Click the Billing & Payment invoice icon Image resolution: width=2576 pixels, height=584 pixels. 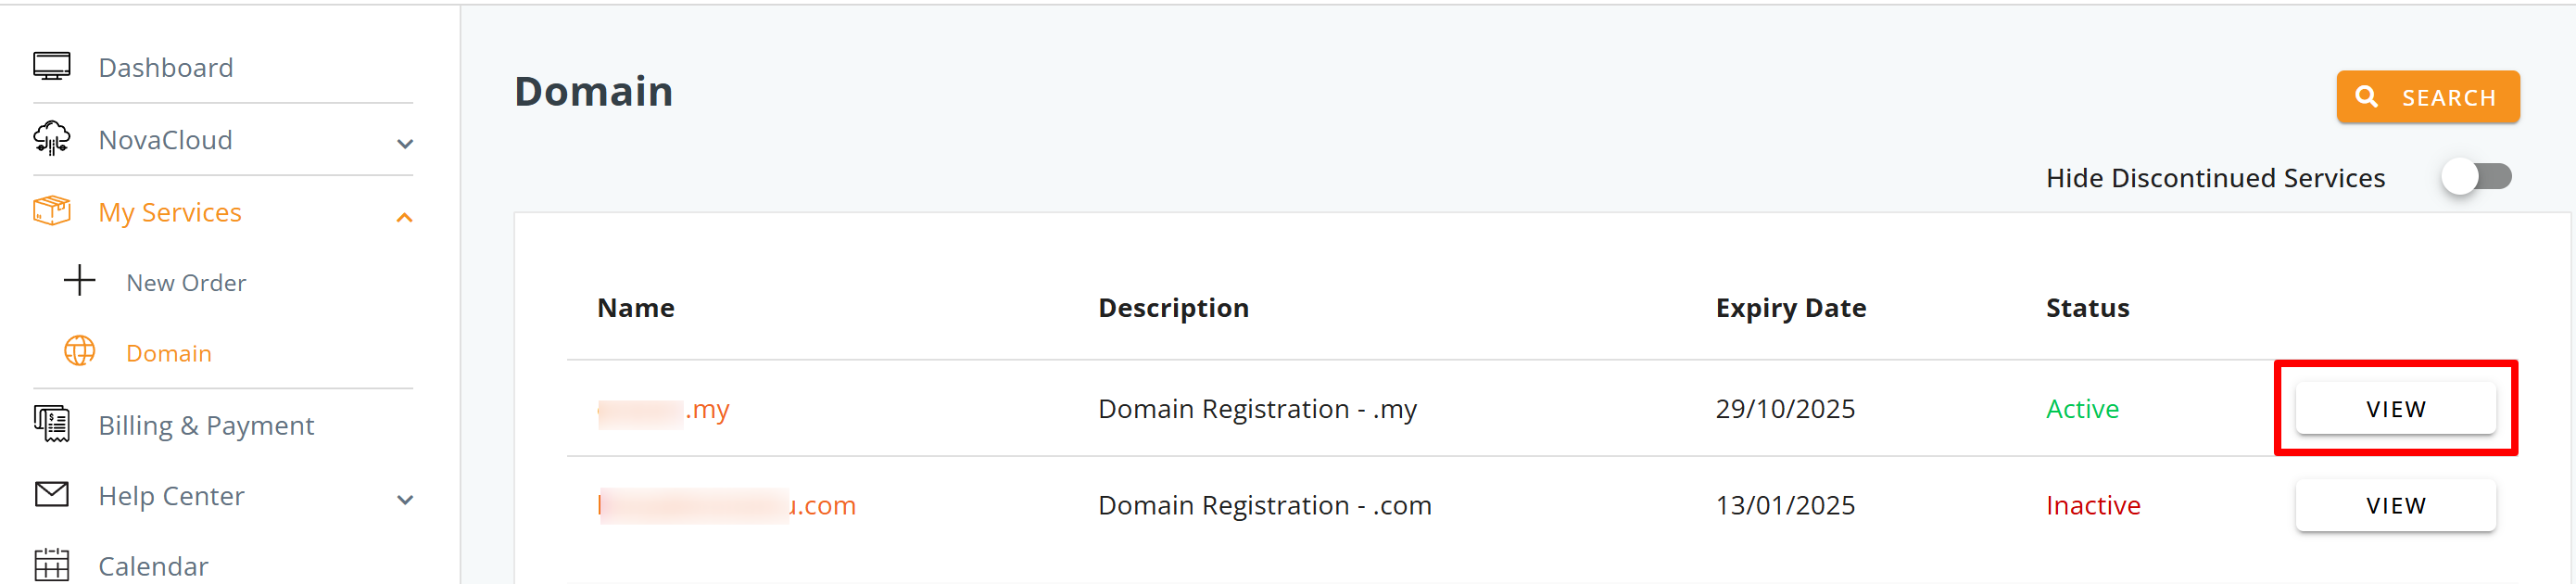tap(52, 425)
